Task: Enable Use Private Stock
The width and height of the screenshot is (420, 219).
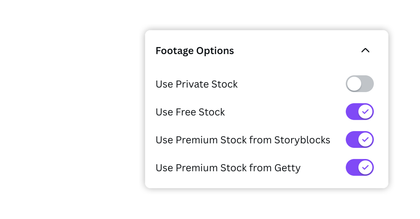Action: pos(360,84)
